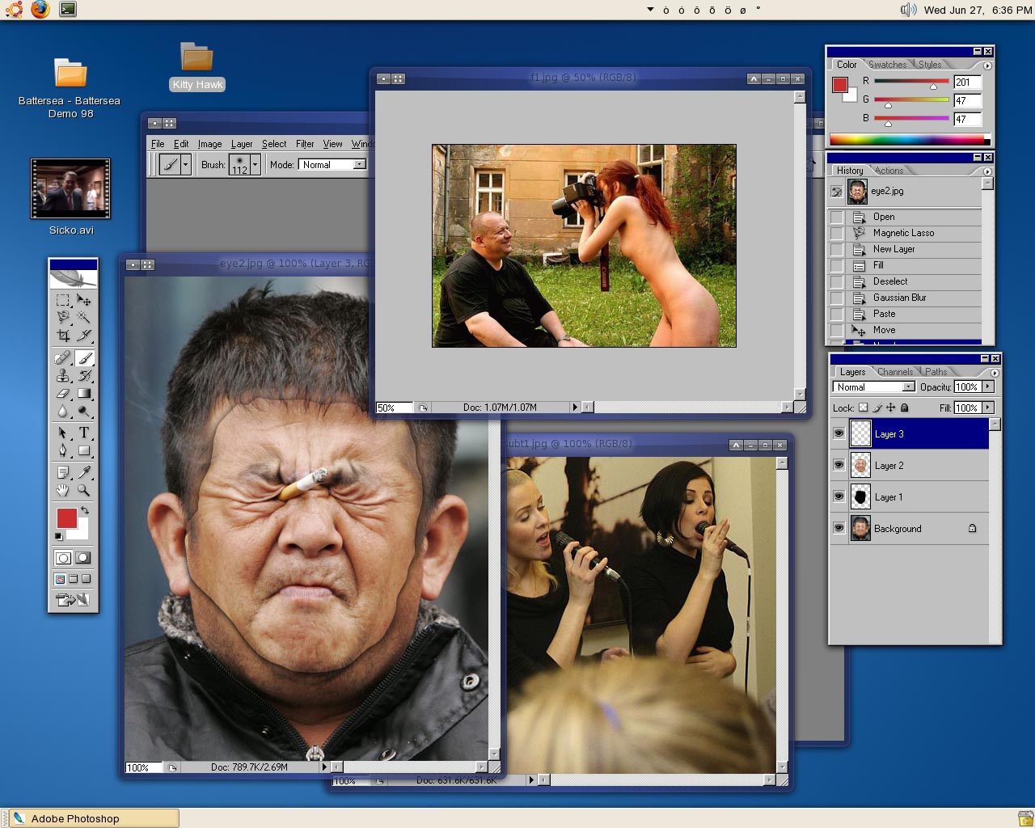Open the History panel flyout menu
The width and height of the screenshot is (1035, 828).
pyautogui.click(x=987, y=171)
